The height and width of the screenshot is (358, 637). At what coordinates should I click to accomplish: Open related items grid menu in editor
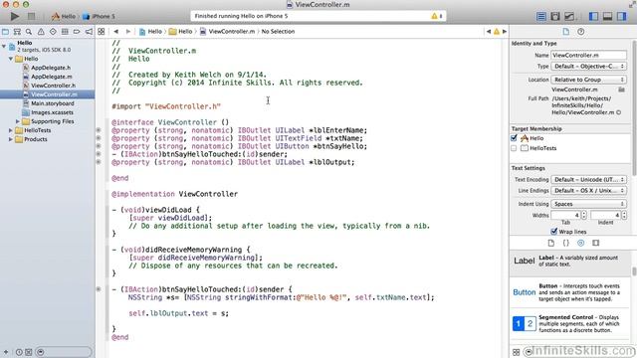pyautogui.click(x=102, y=31)
